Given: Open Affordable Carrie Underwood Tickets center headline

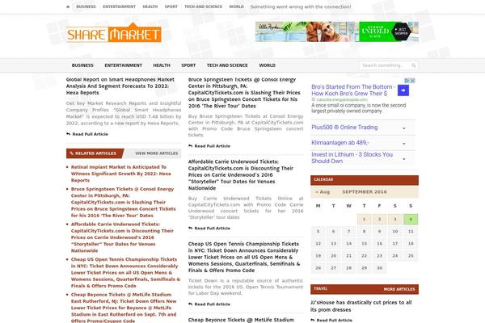Looking at the screenshot, I should coord(241,175).
